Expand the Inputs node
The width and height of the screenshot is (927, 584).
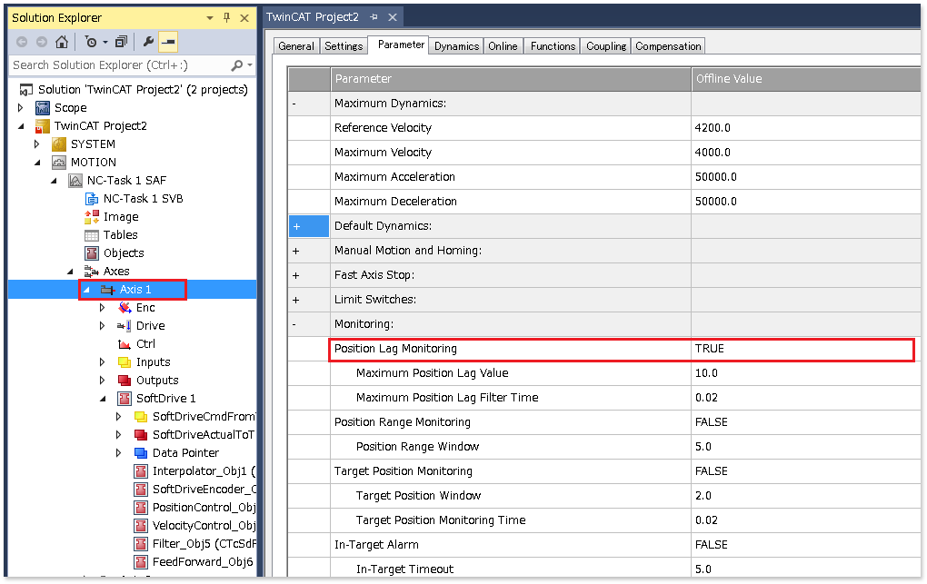pyautogui.click(x=103, y=362)
